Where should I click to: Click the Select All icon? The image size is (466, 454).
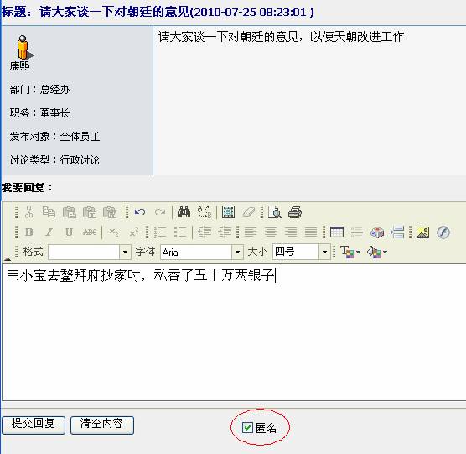pos(228,212)
